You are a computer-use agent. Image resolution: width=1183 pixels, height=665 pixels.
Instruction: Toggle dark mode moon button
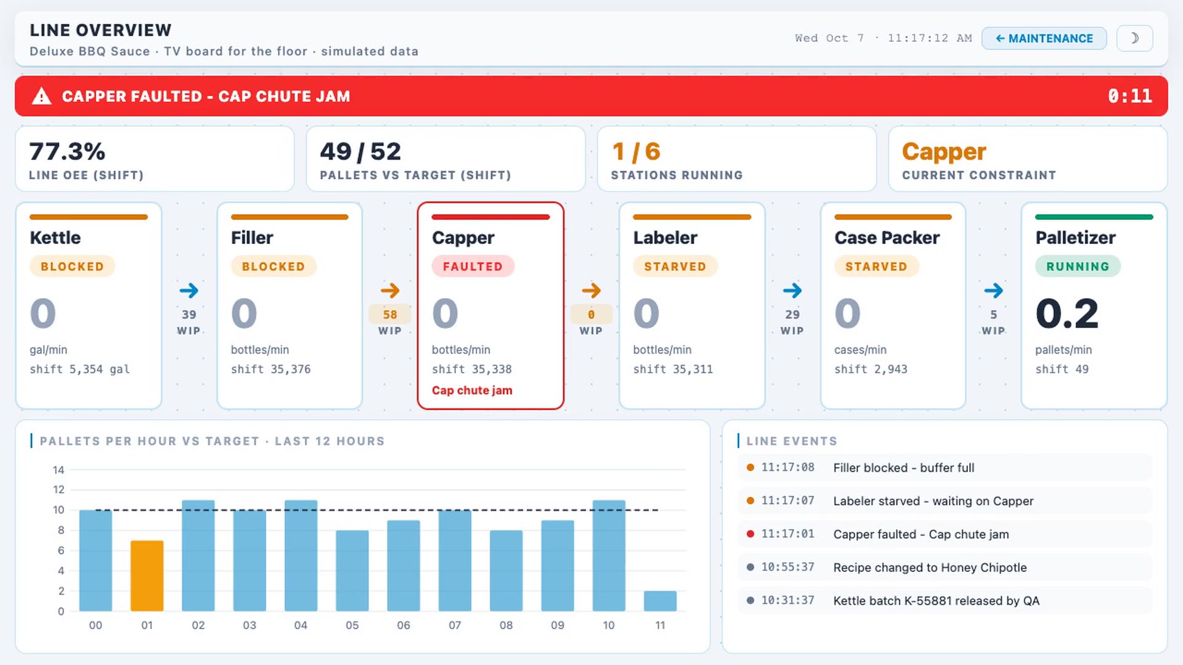tap(1134, 38)
